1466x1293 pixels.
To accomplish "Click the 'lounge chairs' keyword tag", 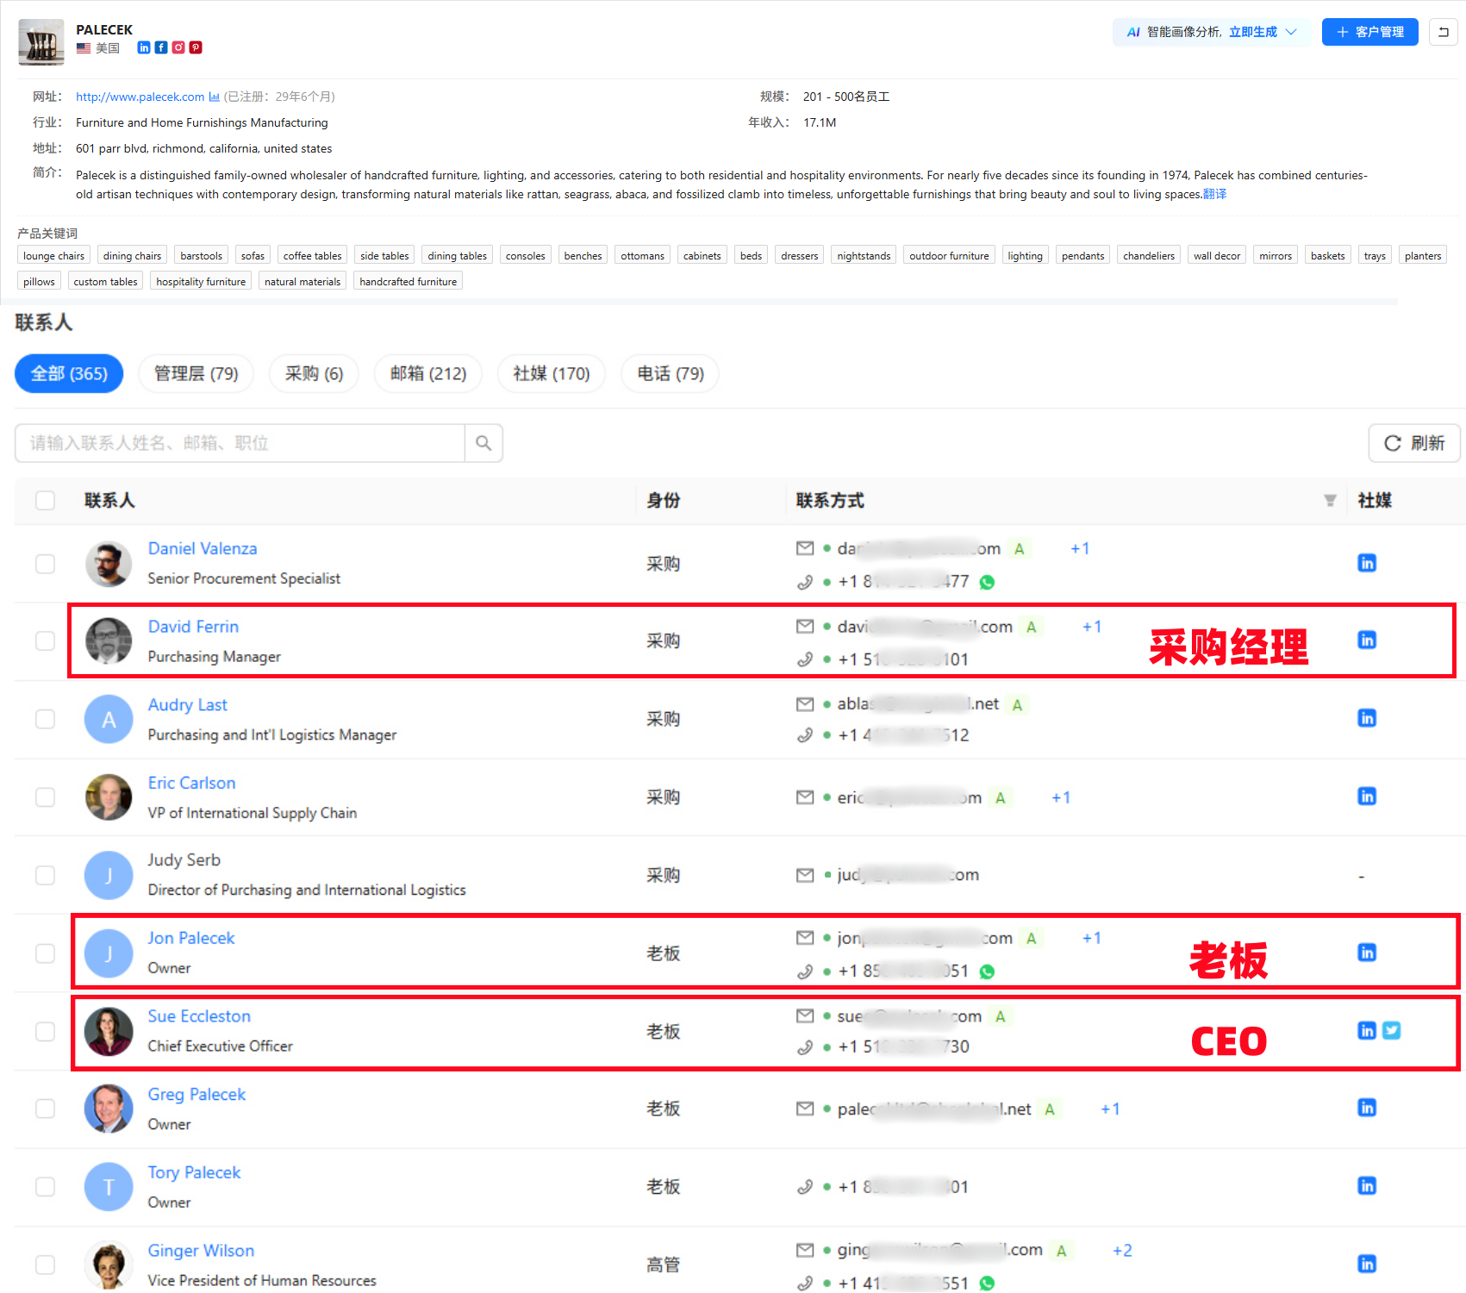I will (53, 255).
